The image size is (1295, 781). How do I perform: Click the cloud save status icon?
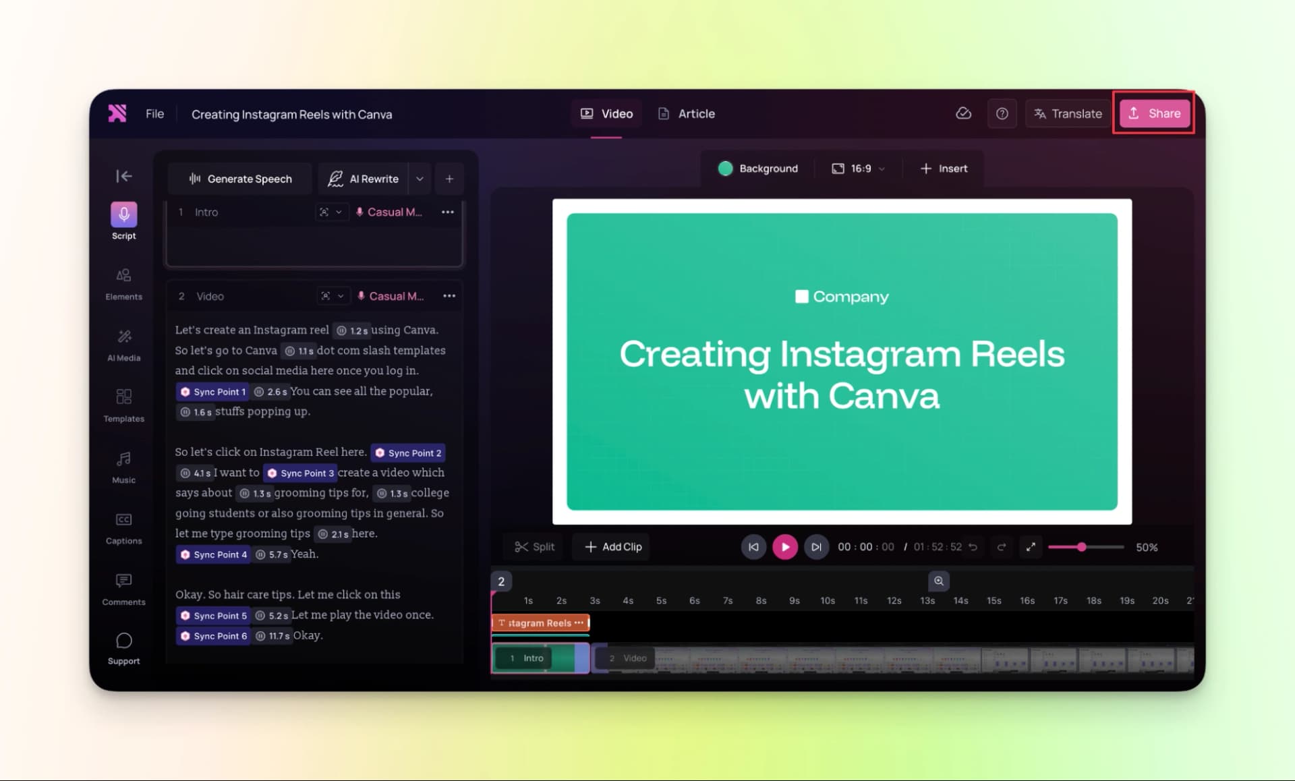tap(963, 113)
